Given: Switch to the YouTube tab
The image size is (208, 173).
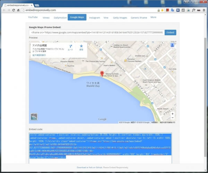Looking at the screenshot, I should pyautogui.click(x=33, y=17).
